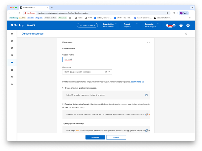Copy the kubectl create secret command

point(147,114)
